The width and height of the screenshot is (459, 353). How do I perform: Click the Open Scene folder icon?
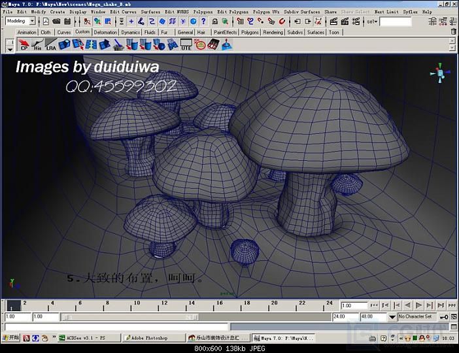click(x=56, y=21)
